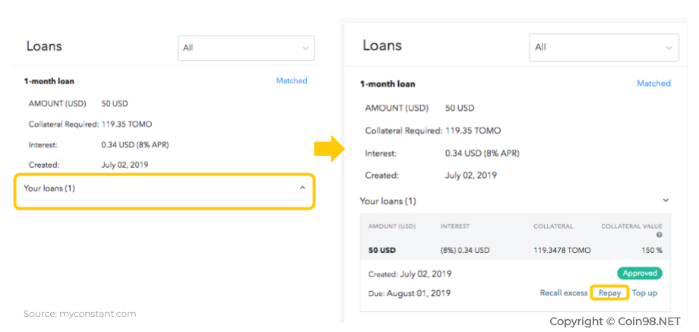Expand Your loans chevron in right panel
The image size is (699, 332).
666,201
